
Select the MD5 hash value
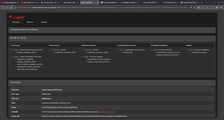click(x=56, y=103)
